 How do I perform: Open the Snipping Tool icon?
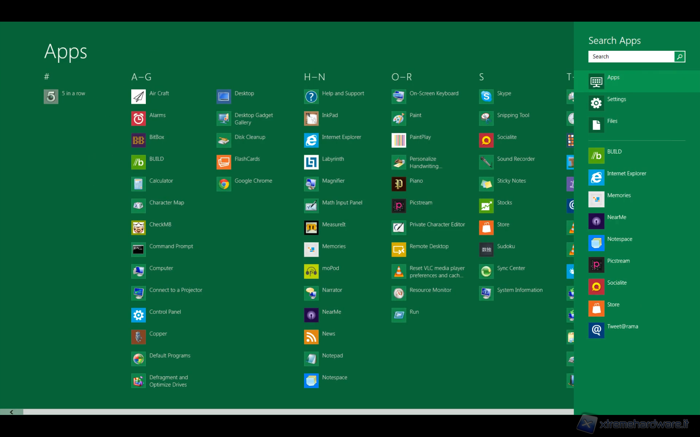coord(486,119)
